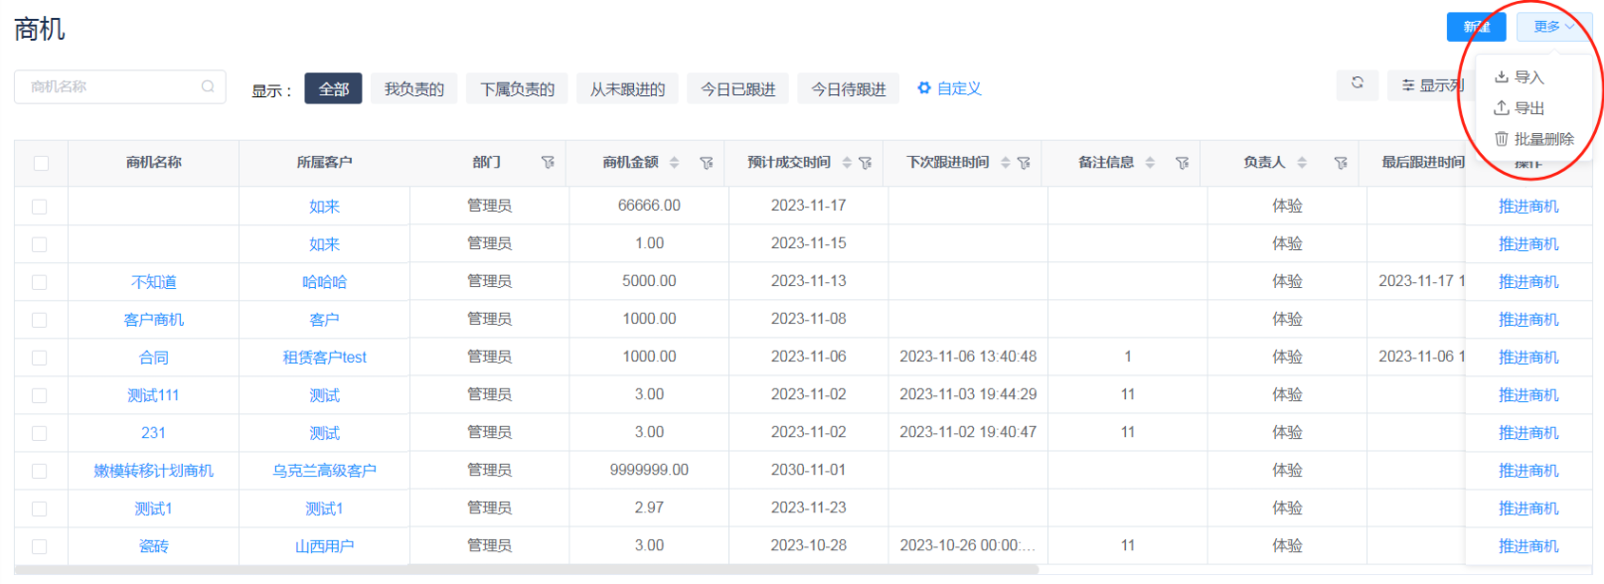This screenshot has width=1604, height=584.
Task: Sort by 预计成交时间 column
Action: pos(847,163)
